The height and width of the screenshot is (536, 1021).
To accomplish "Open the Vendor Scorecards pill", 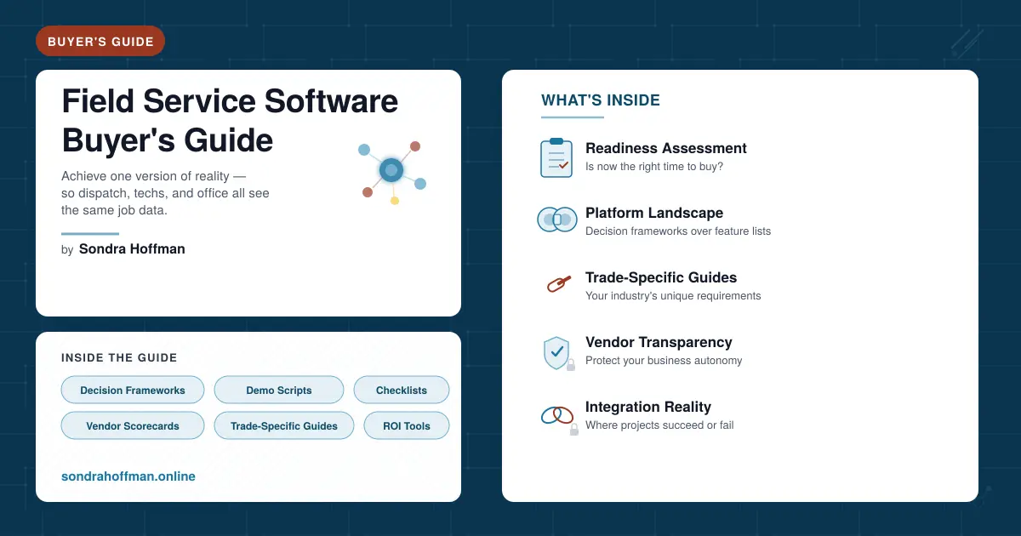I will click(x=133, y=425).
